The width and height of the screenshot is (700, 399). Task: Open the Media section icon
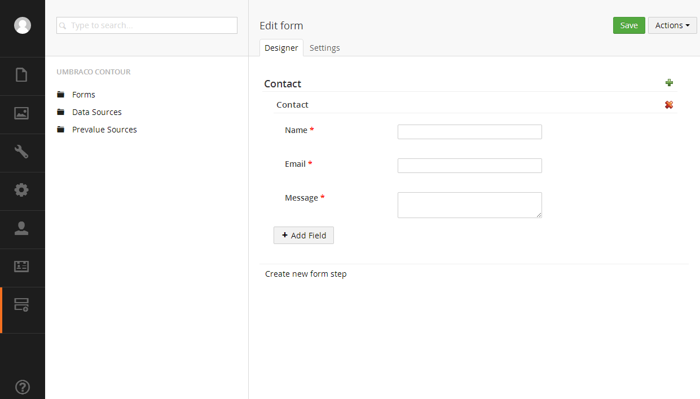tap(21, 113)
